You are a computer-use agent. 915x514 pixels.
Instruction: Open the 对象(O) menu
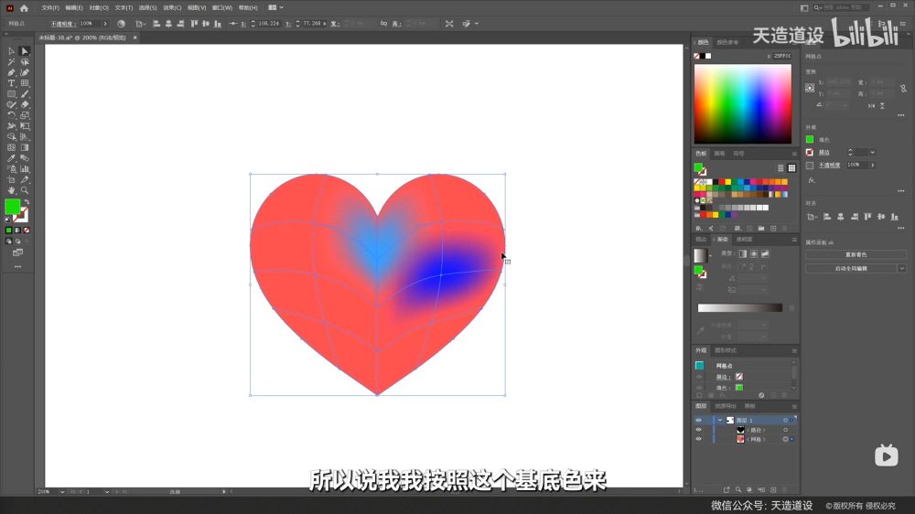tap(99, 8)
